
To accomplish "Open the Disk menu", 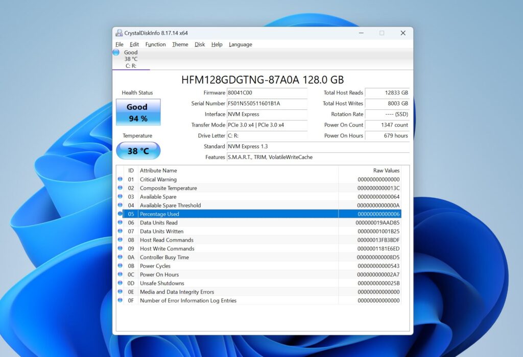I will coord(199,44).
